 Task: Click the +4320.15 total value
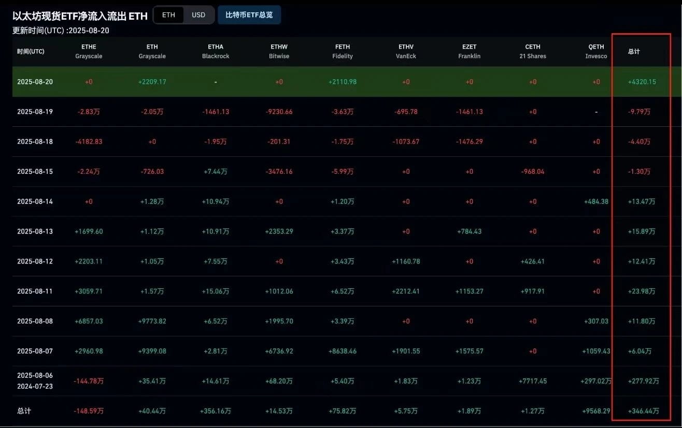[x=642, y=82]
